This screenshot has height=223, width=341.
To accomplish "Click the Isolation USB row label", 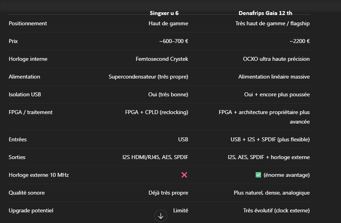I will [25, 94].
